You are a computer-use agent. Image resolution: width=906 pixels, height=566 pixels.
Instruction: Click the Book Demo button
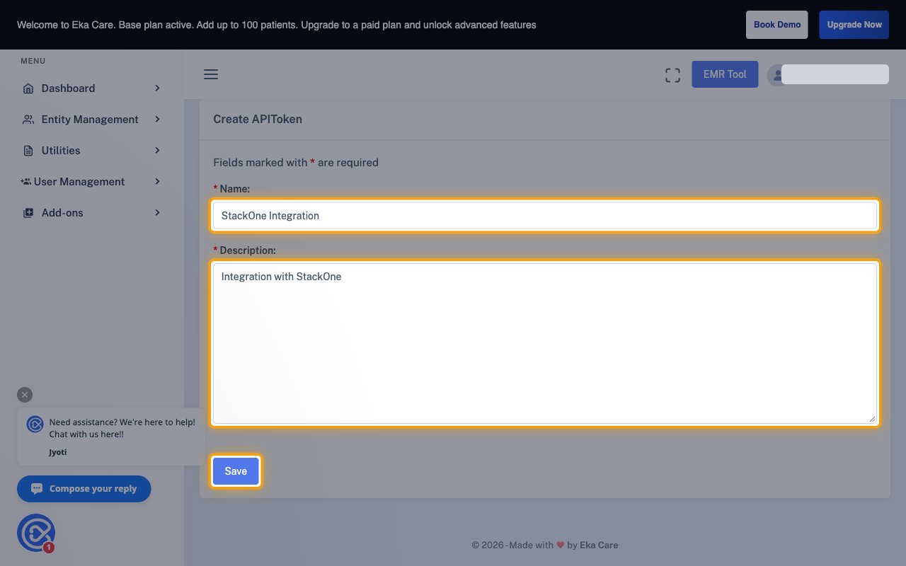[777, 25]
